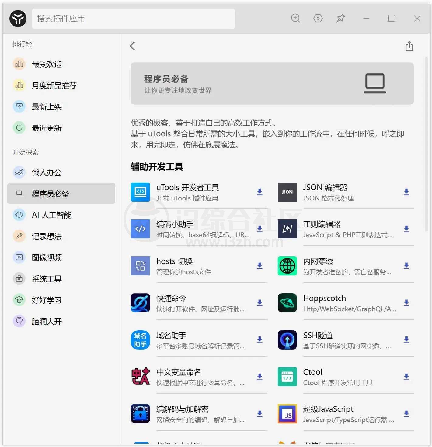Open 编解码与加解密 lock icon
This screenshot has width=432, height=447.
pos(140,414)
